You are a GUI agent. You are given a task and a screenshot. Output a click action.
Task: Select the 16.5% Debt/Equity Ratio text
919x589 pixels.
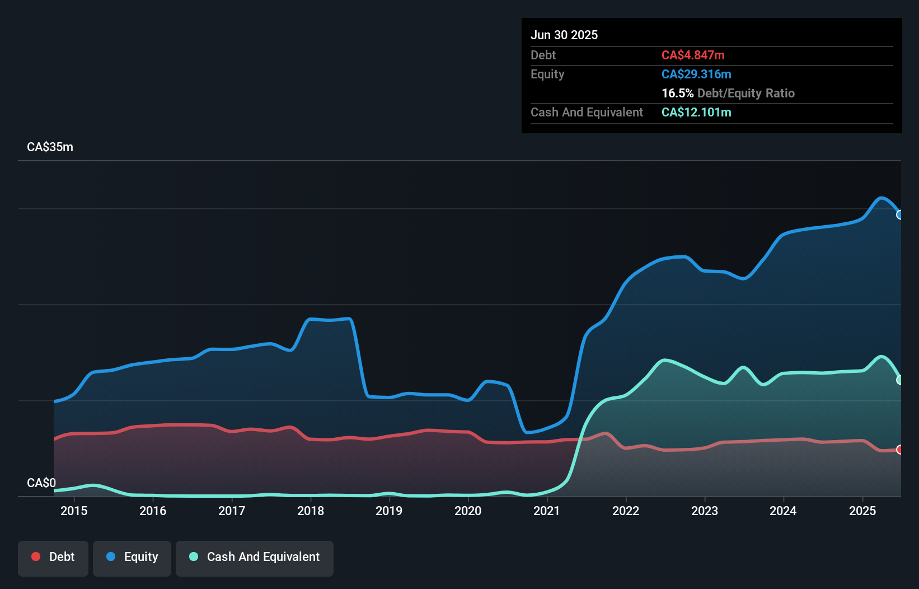click(728, 94)
